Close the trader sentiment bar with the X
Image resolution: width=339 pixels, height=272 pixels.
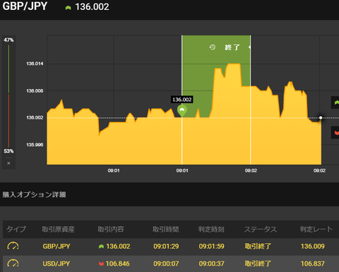coord(8,163)
